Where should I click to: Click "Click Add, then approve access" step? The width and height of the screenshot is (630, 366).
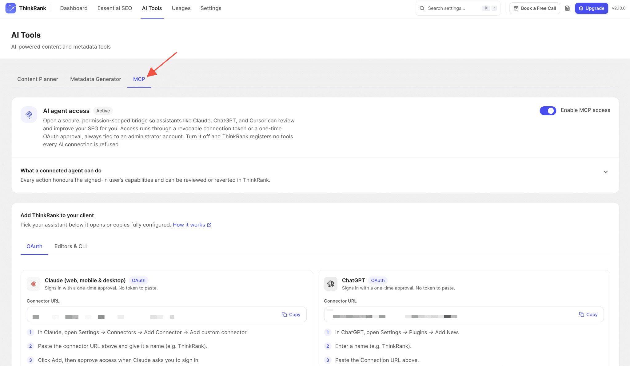tap(119, 360)
